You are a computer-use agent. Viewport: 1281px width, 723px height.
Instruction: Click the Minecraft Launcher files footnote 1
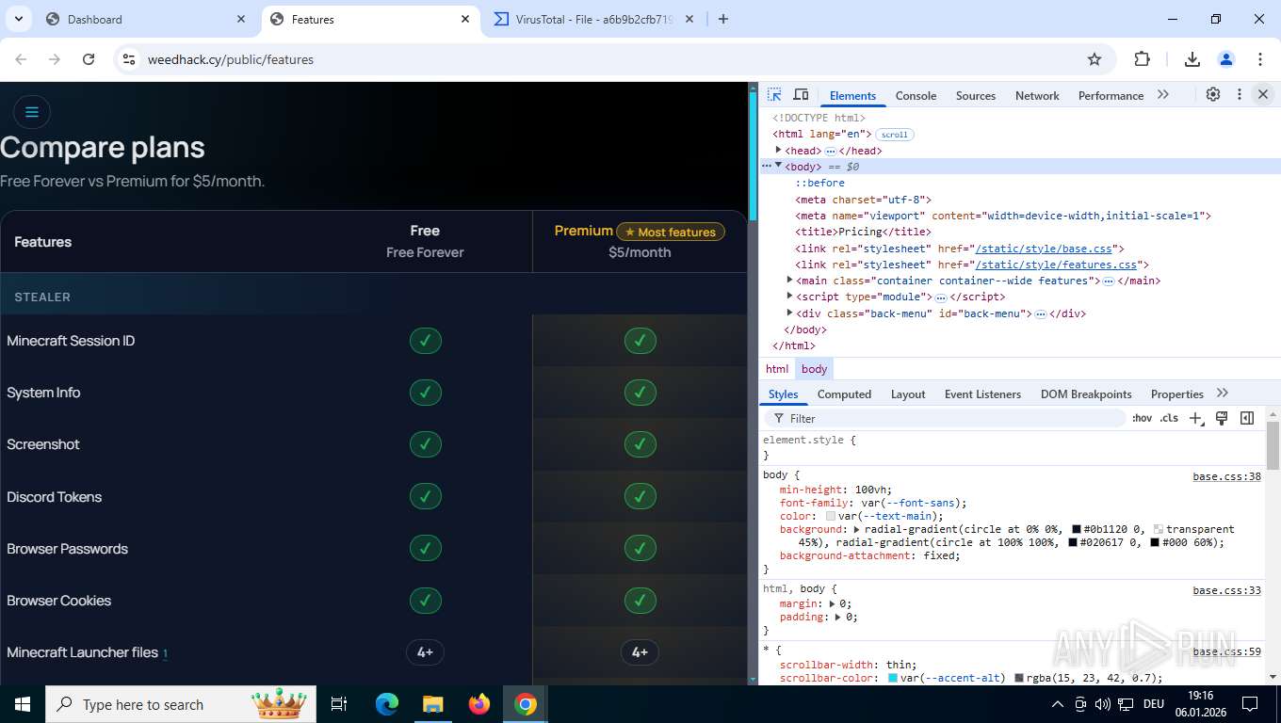[x=165, y=653]
